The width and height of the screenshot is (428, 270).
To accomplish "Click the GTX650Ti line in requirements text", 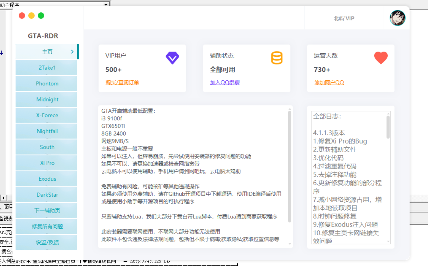I will click(113, 126).
